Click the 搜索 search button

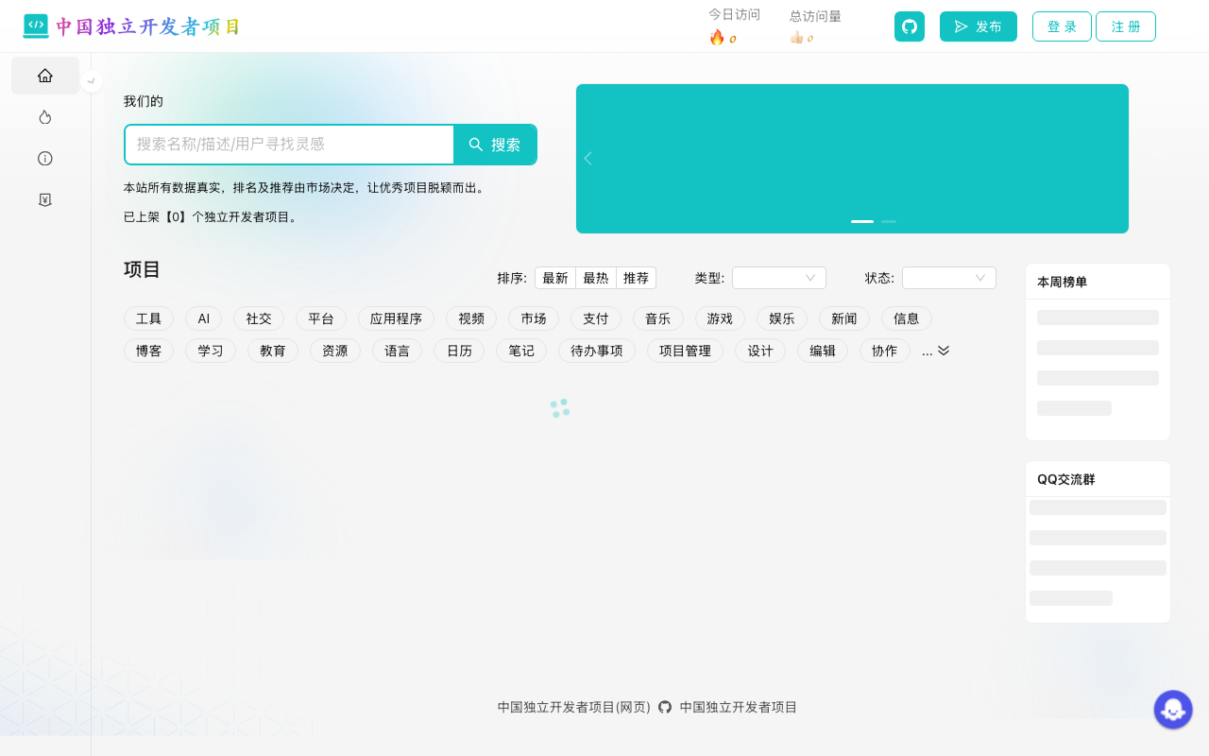click(495, 145)
